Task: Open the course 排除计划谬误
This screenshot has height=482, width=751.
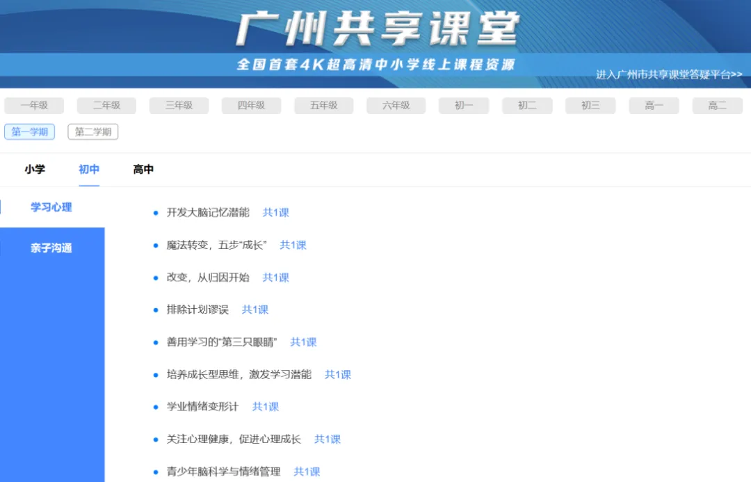Action: (x=197, y=310)
